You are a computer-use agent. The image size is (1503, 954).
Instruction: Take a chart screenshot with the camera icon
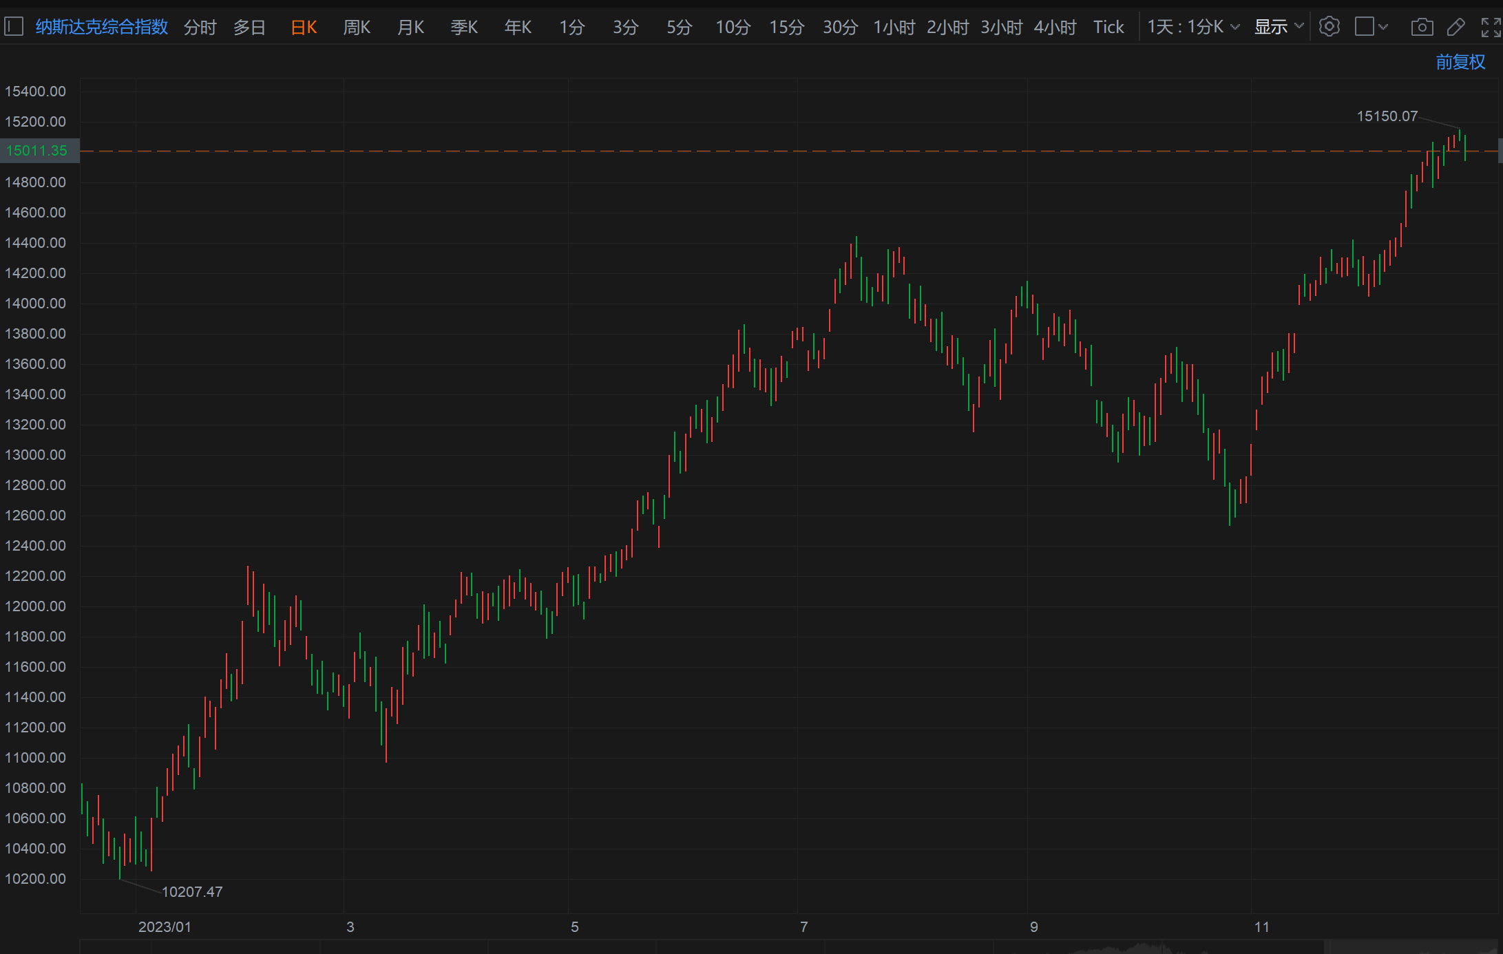coord(1422,27)
